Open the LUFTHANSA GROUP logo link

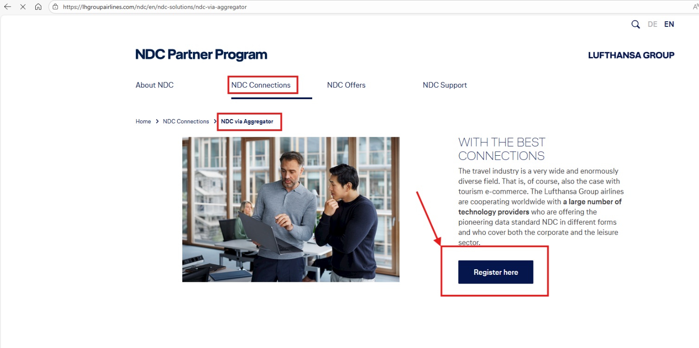pos(631,55)
